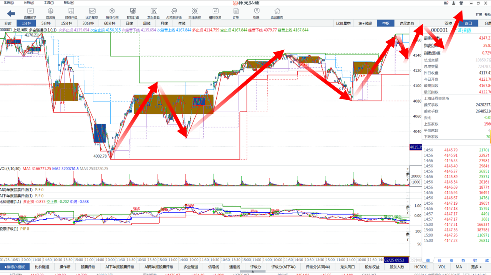Open the 工具(T) menu
The width and height of the screenshot is (491, 275).
tap(49, 3)
